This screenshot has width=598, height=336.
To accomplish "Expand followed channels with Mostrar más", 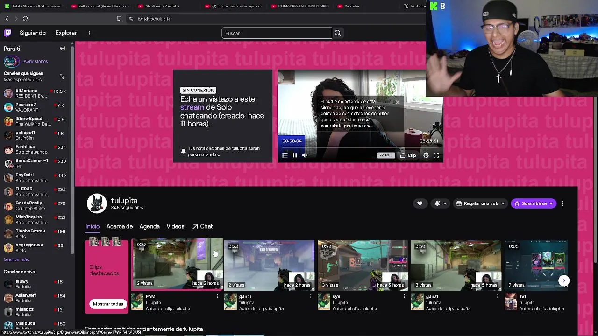I will pyautogui.click(x=16, y=260).
